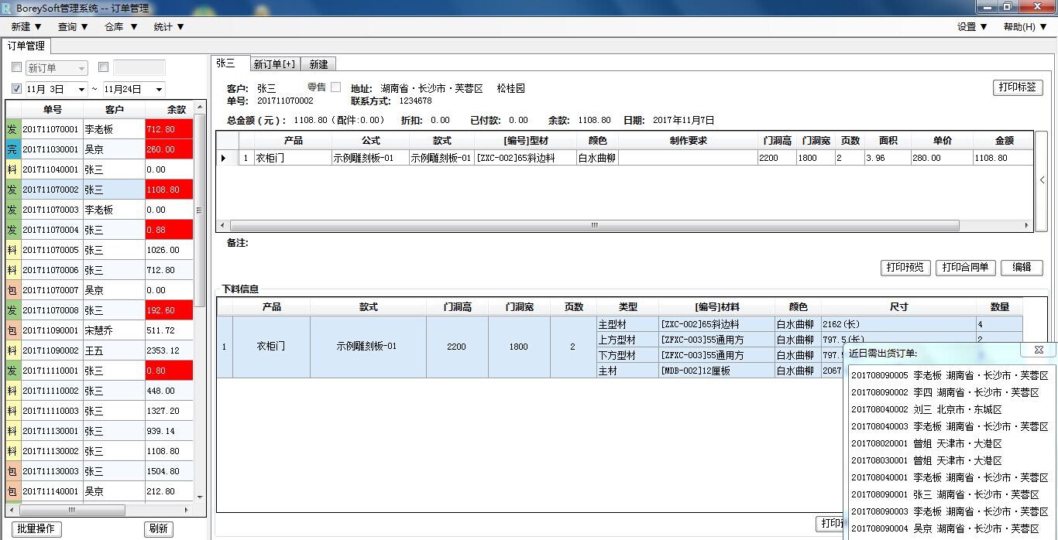Screen dimensions: 1058x540
Task: Click the 编辑 button
Action: 1022,268
